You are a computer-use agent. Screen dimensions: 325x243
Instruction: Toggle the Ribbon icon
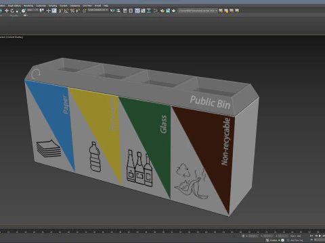[137, 11]
